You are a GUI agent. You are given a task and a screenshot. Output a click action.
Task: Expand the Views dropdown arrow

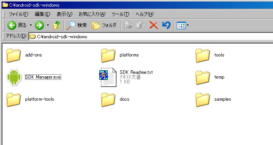[188, 25]
